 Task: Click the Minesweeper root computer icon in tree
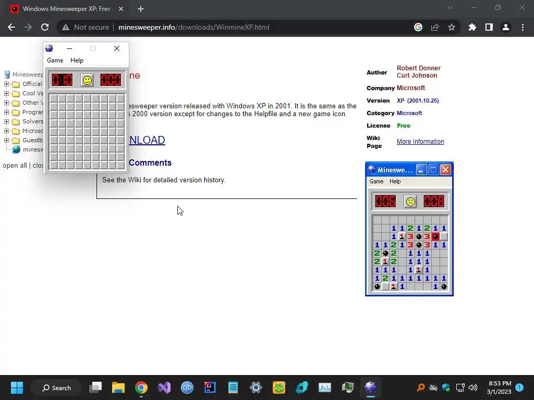pyautogui.click(x=7, y=74)
